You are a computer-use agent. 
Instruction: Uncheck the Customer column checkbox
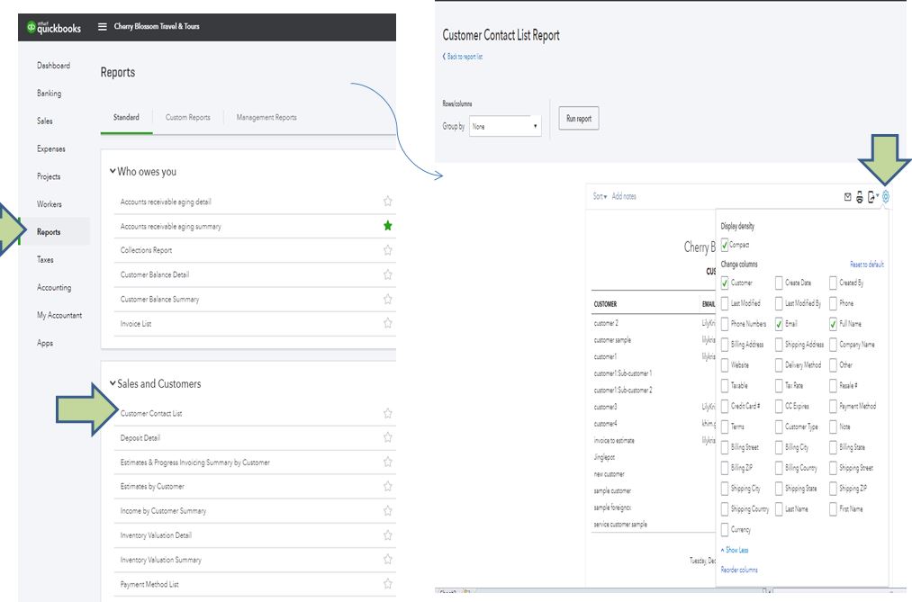pos(724,283)
